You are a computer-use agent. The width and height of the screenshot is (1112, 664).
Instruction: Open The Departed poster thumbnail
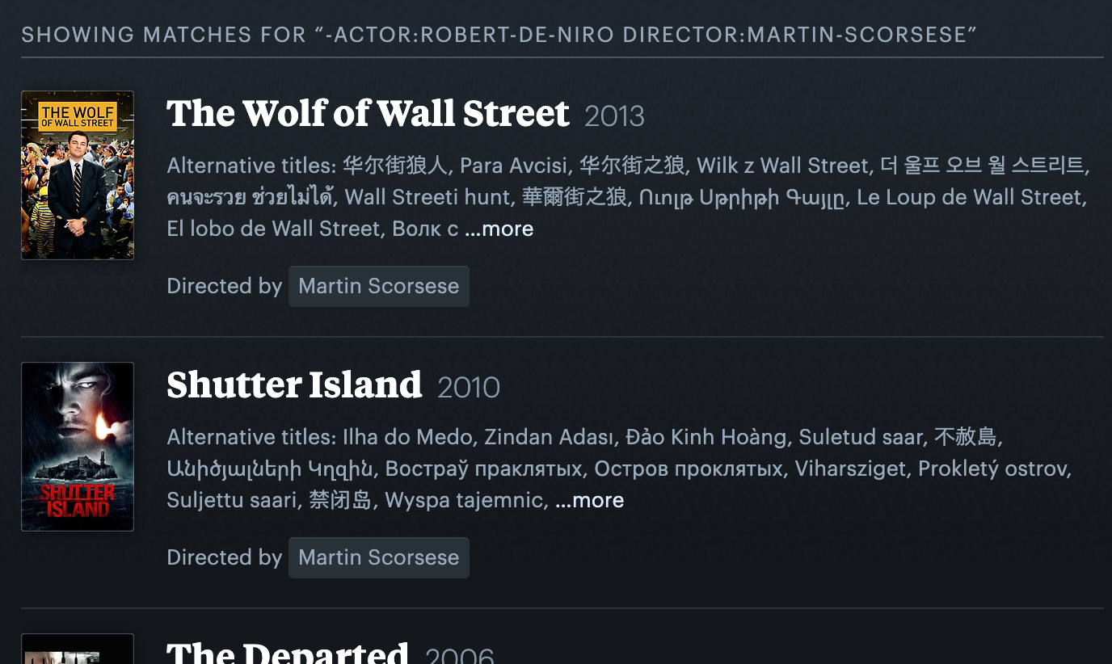(x=78, y=649)
